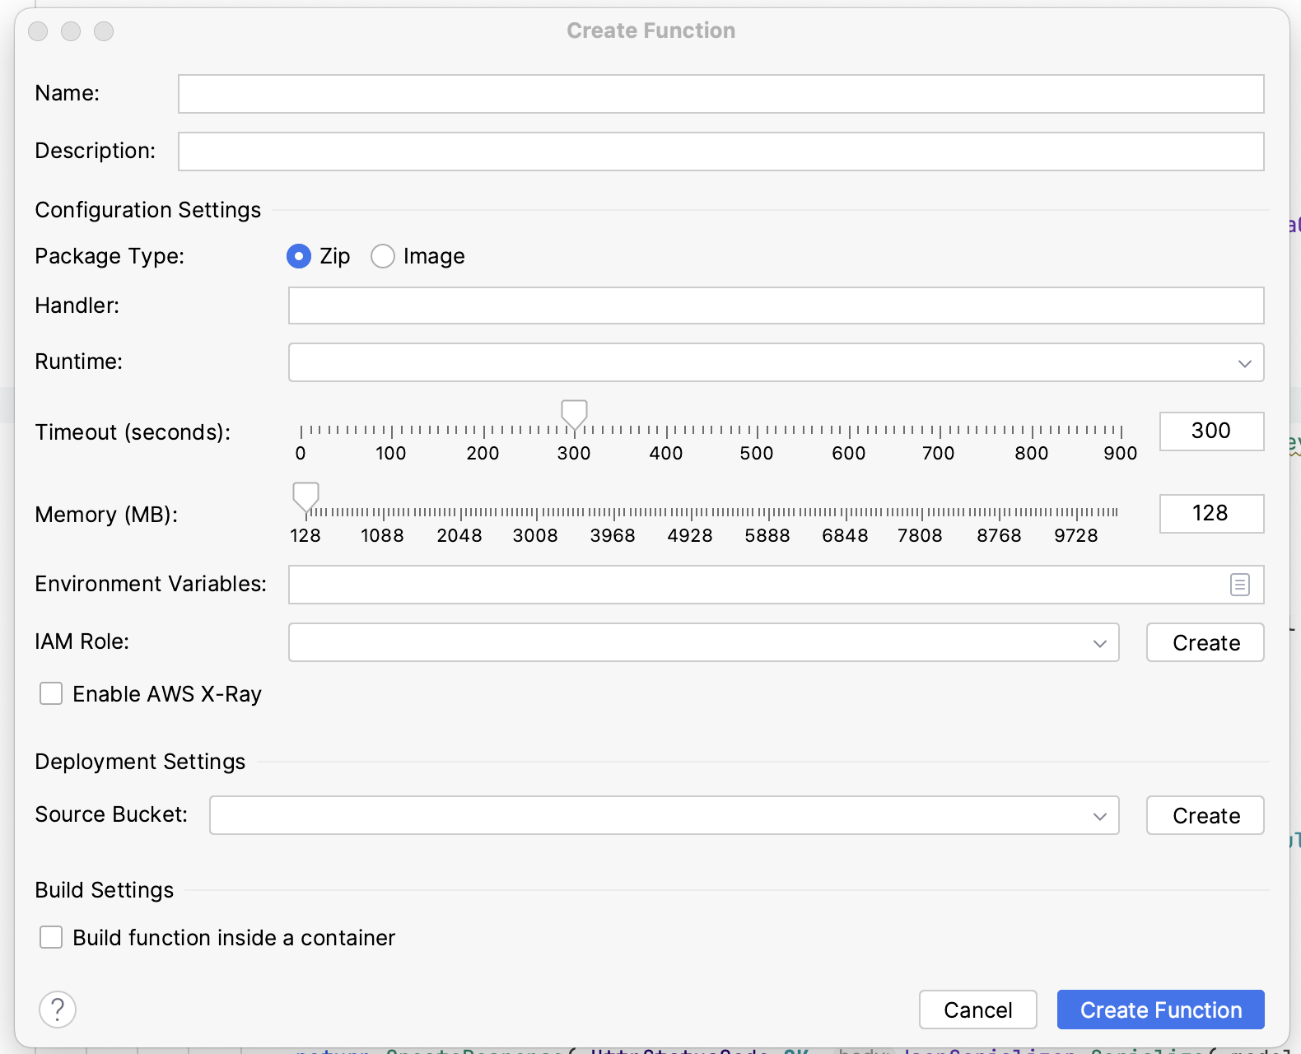1301x1054 pixels.
Task: Click the 900 timeout scale label
Action: pyautogui.click(x=1121, y=453)
